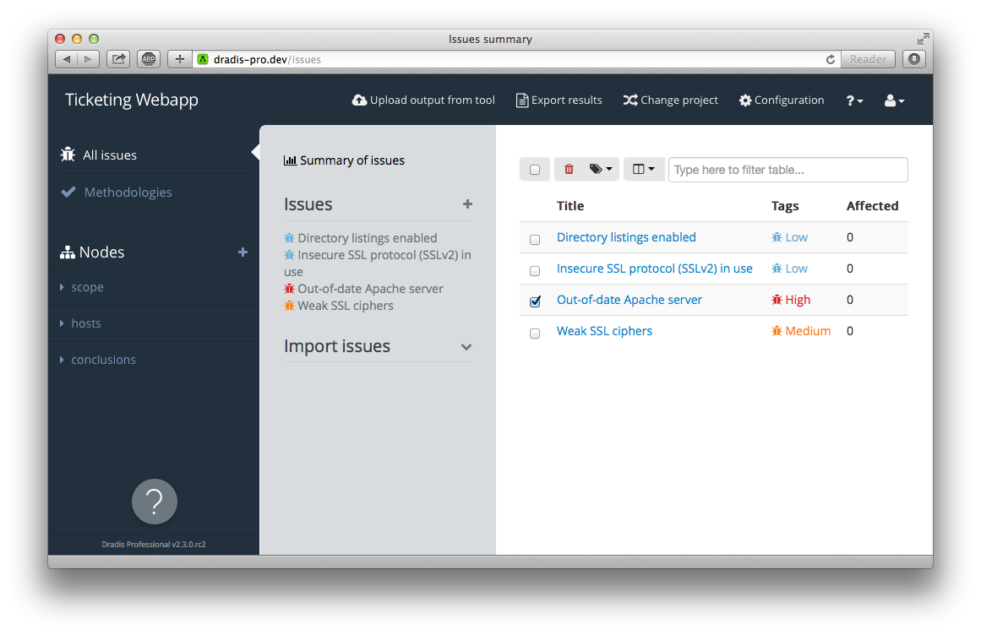Click the Title column header

click(570, 206)
